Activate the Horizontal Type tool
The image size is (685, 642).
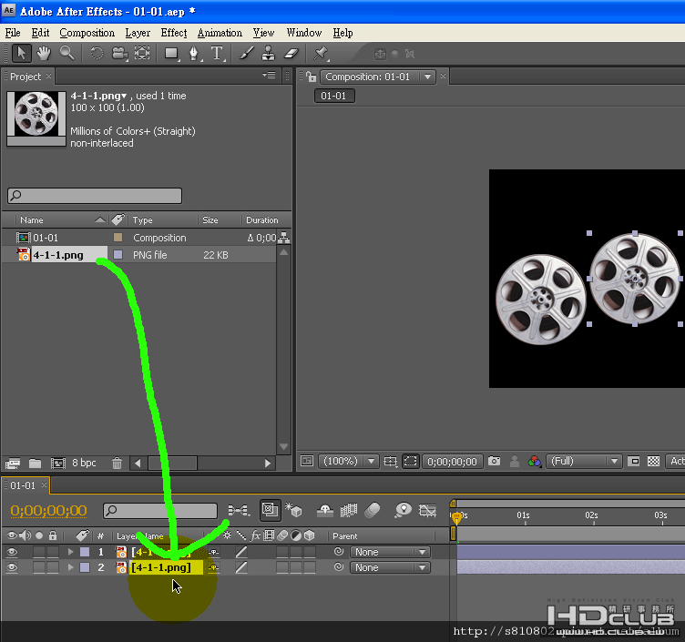point(218,54)
